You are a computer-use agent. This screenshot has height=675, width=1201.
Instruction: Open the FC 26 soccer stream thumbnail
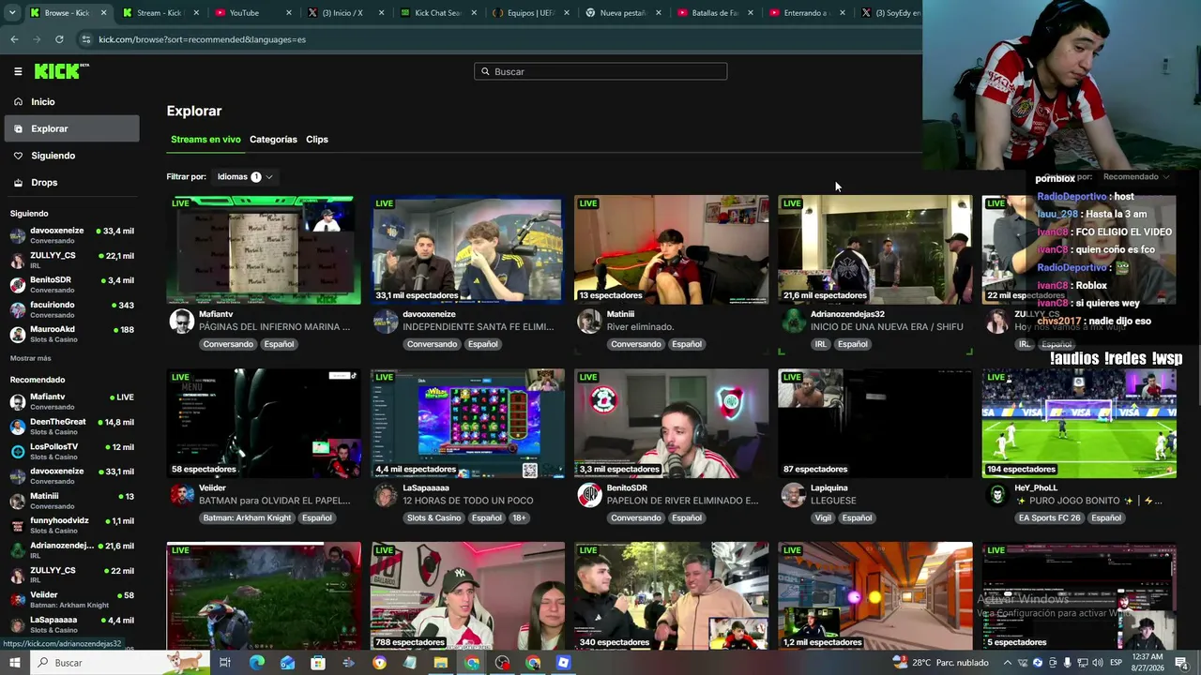point(1079,423)
